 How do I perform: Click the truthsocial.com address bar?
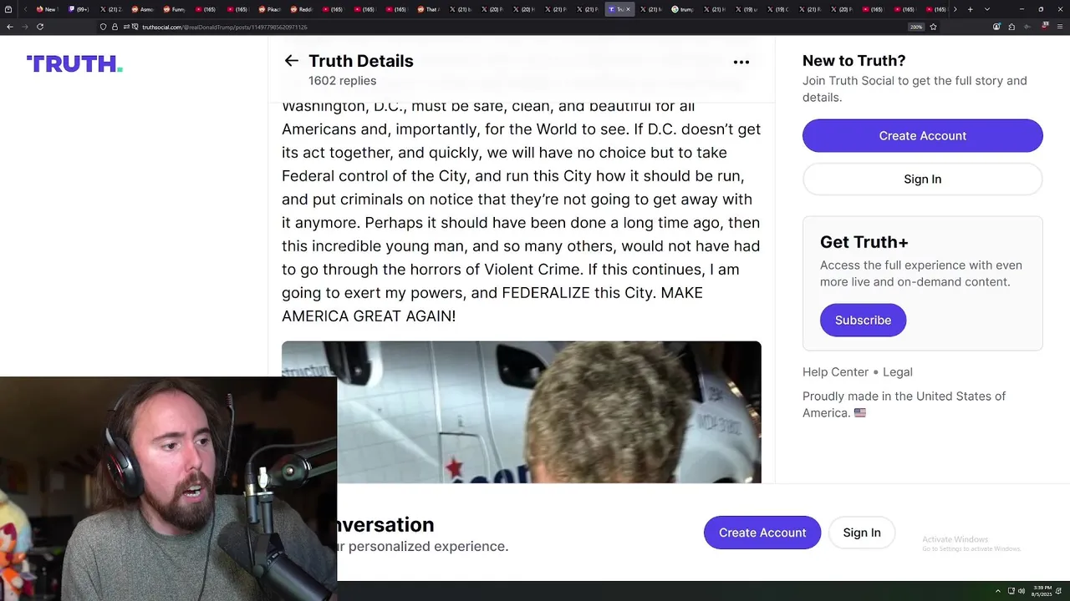point(502,27)
